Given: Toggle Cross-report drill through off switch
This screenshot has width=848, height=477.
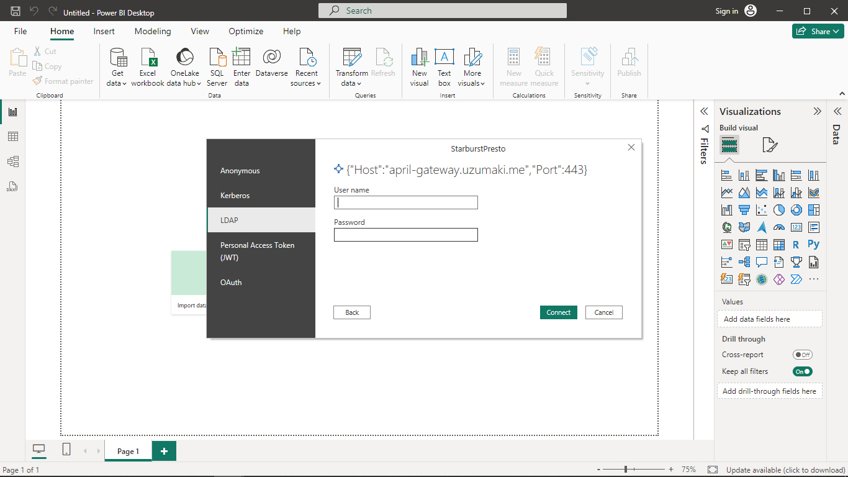Looking at the screenshot, I should point(802,355).
